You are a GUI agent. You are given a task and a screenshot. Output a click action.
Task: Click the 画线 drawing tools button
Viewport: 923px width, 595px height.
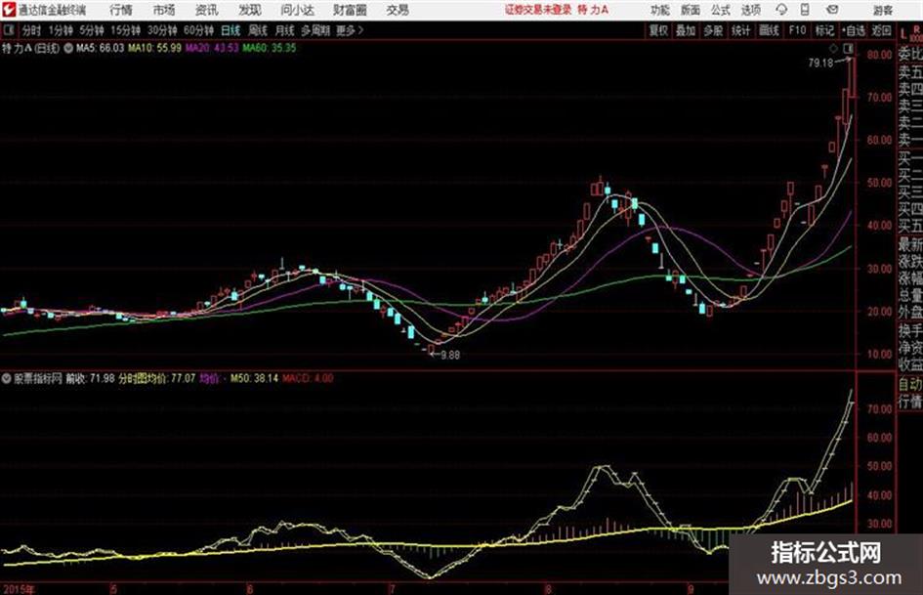769,30
